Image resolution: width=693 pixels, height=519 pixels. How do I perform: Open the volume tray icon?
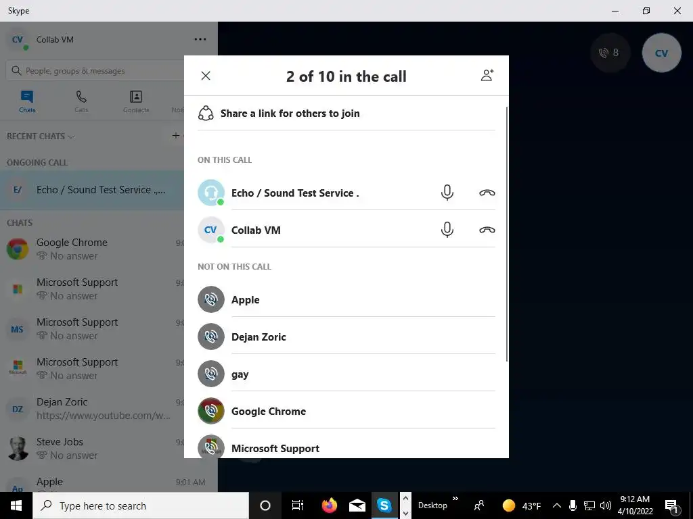click(x=606, y=505)
